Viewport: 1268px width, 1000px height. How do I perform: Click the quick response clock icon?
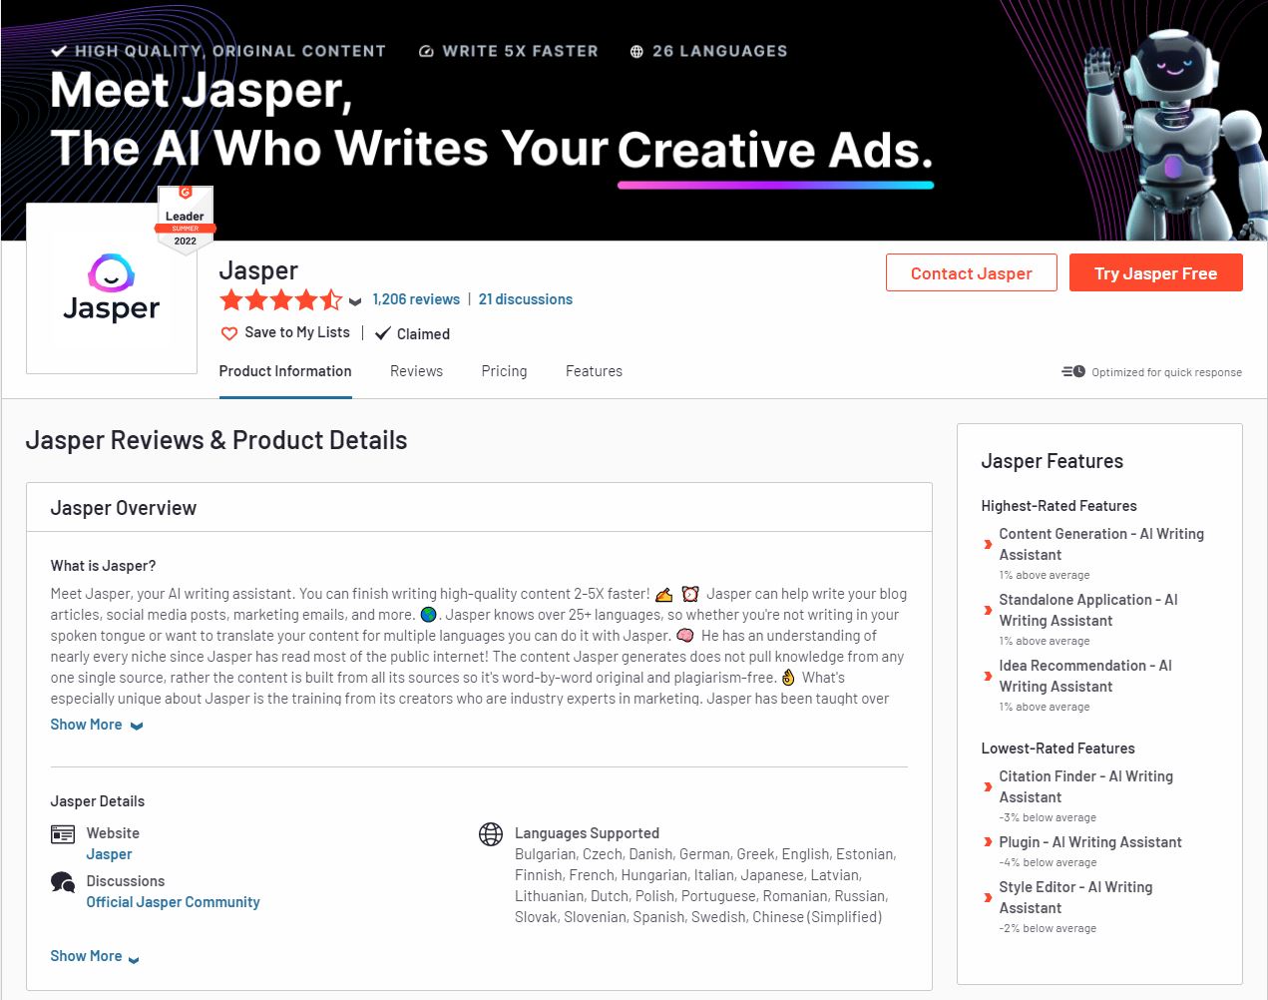(1073, 371)
